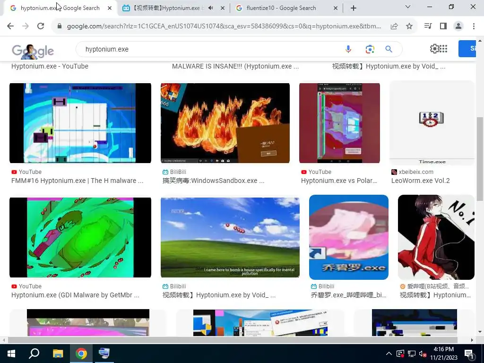
Task: Open Chrome three-dot menu
Action: [474, 26]
